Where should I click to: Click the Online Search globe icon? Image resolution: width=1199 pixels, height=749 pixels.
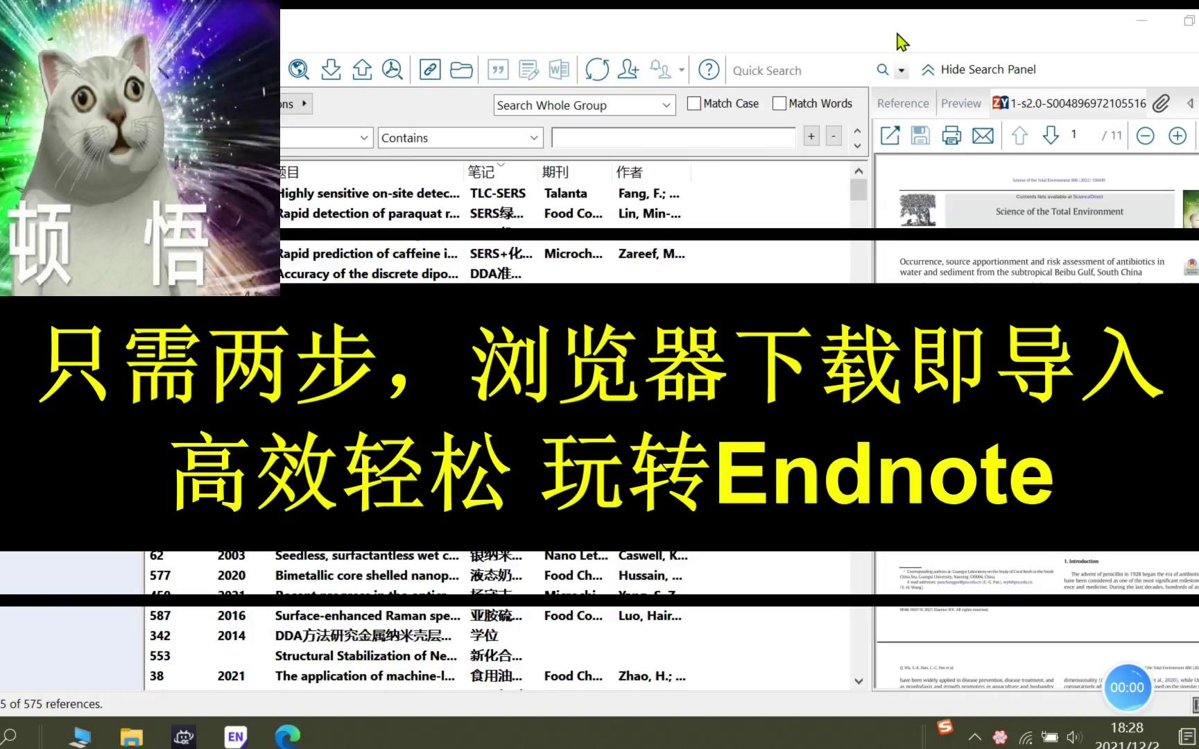click(x=299, y=69)
